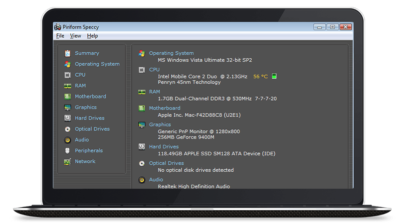
Task: Click the Motherboard icon in sidebar
Action: (x=67, y=97)
